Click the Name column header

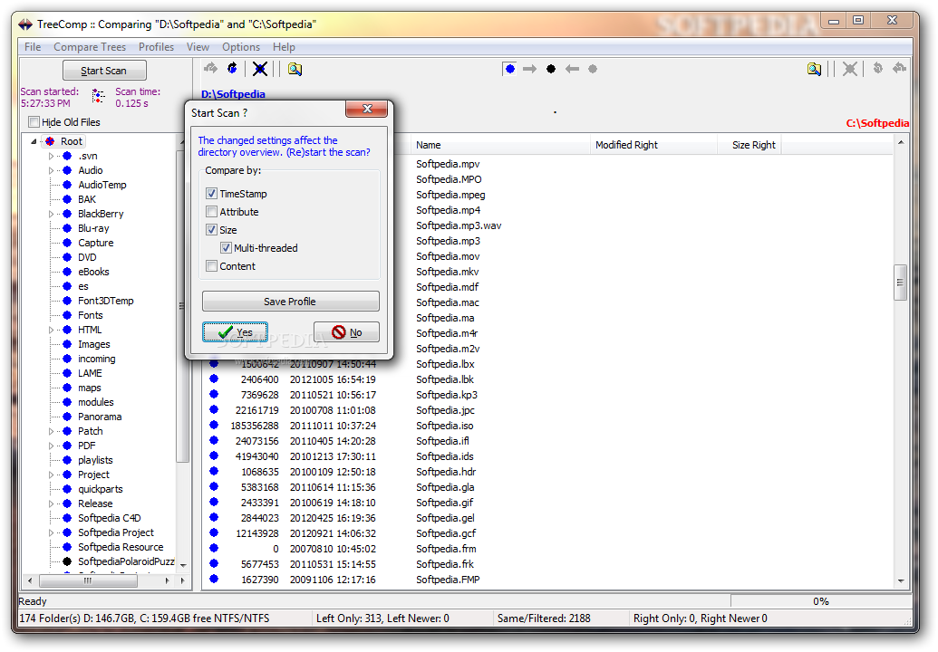pos(500,145)
